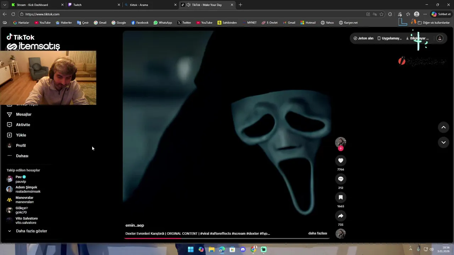
Task: Open Haritalar bookmark
Action: coord(21,23)
